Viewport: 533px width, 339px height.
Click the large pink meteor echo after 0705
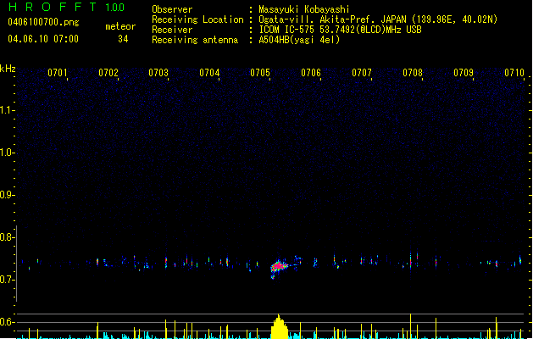click(x=279, y=266)
